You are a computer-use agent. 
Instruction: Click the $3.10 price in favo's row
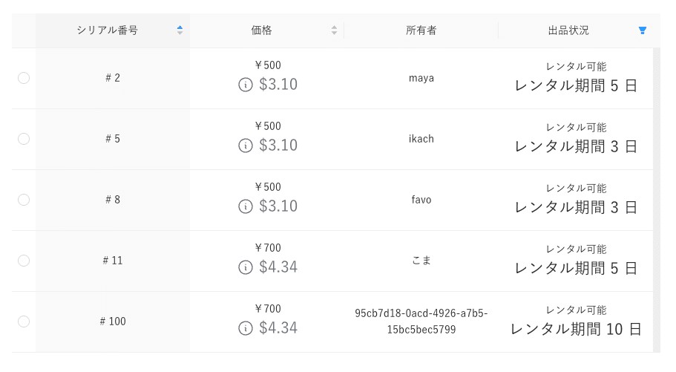(278, 206)
